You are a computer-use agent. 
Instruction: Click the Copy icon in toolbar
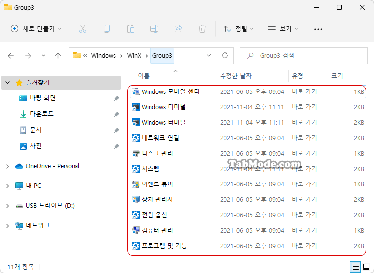point(107,29)
